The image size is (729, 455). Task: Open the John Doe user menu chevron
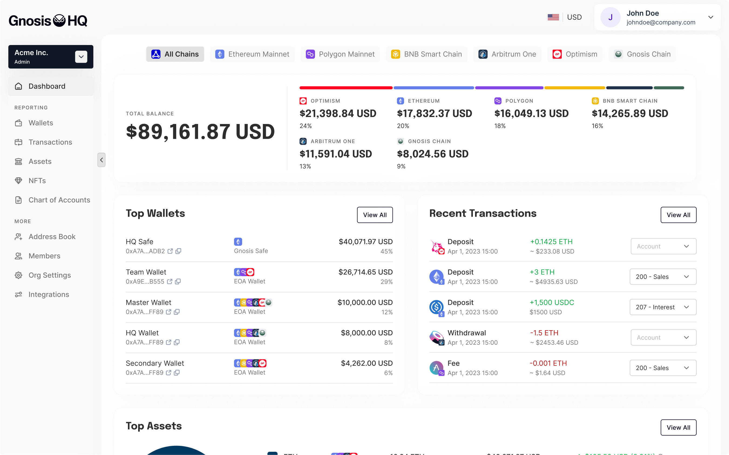pyautogui.click(x=711, y=17)
